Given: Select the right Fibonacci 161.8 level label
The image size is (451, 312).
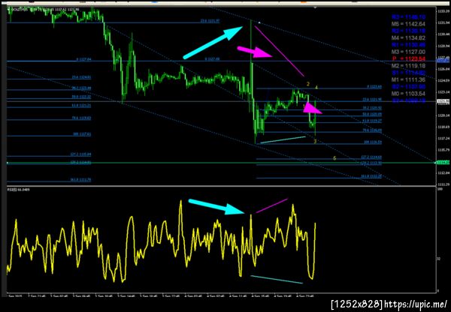Looking at the screenshot, I should pos(371,176).
